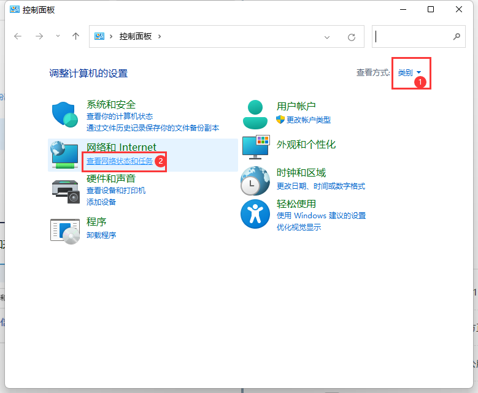Open 时钟和区域 category
Viewport: 478px width, 393px height.
point(301,173)
